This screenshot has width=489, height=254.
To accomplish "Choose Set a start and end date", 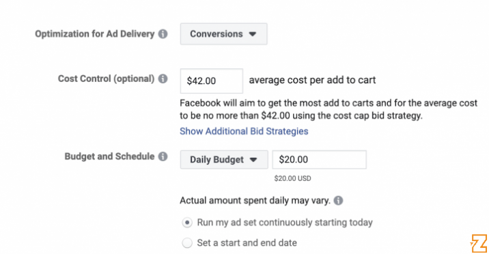I will [187, 243].
